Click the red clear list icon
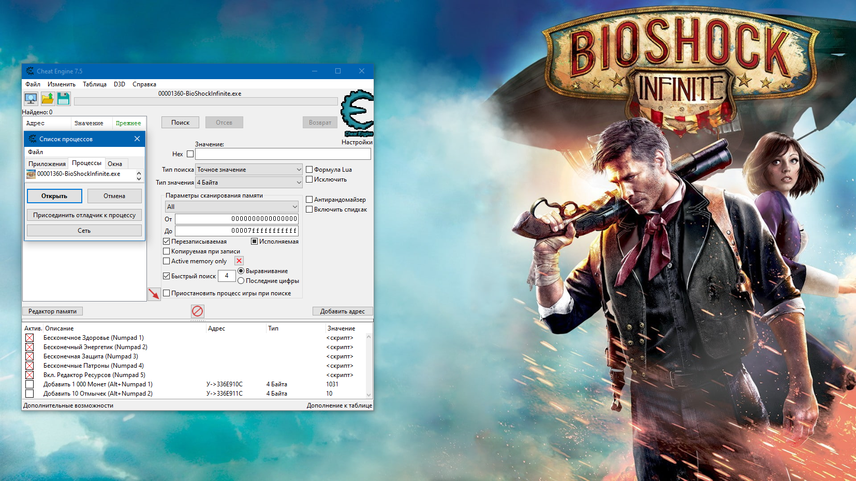The image size is (856, 481). point(197,311)
